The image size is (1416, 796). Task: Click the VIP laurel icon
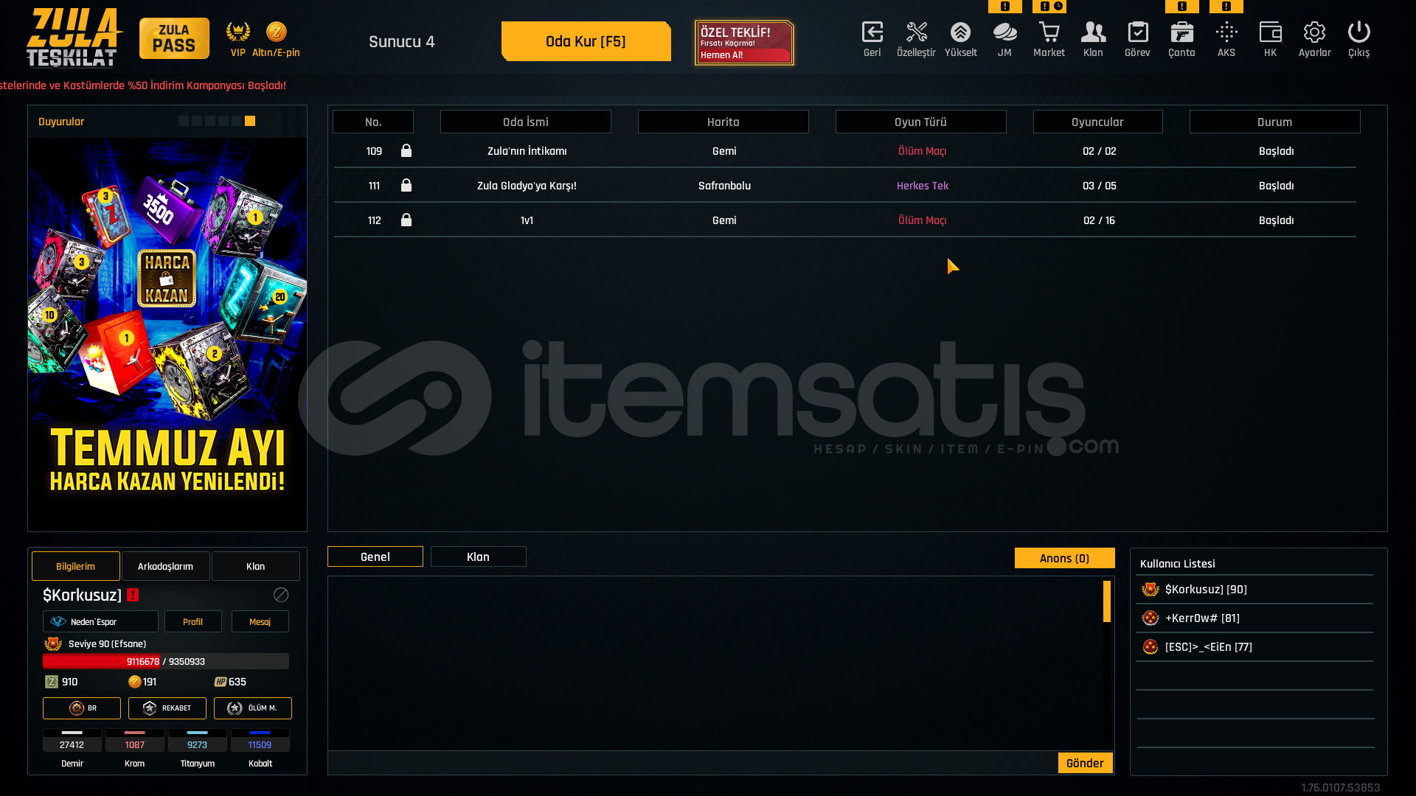(x=237, y=32)
